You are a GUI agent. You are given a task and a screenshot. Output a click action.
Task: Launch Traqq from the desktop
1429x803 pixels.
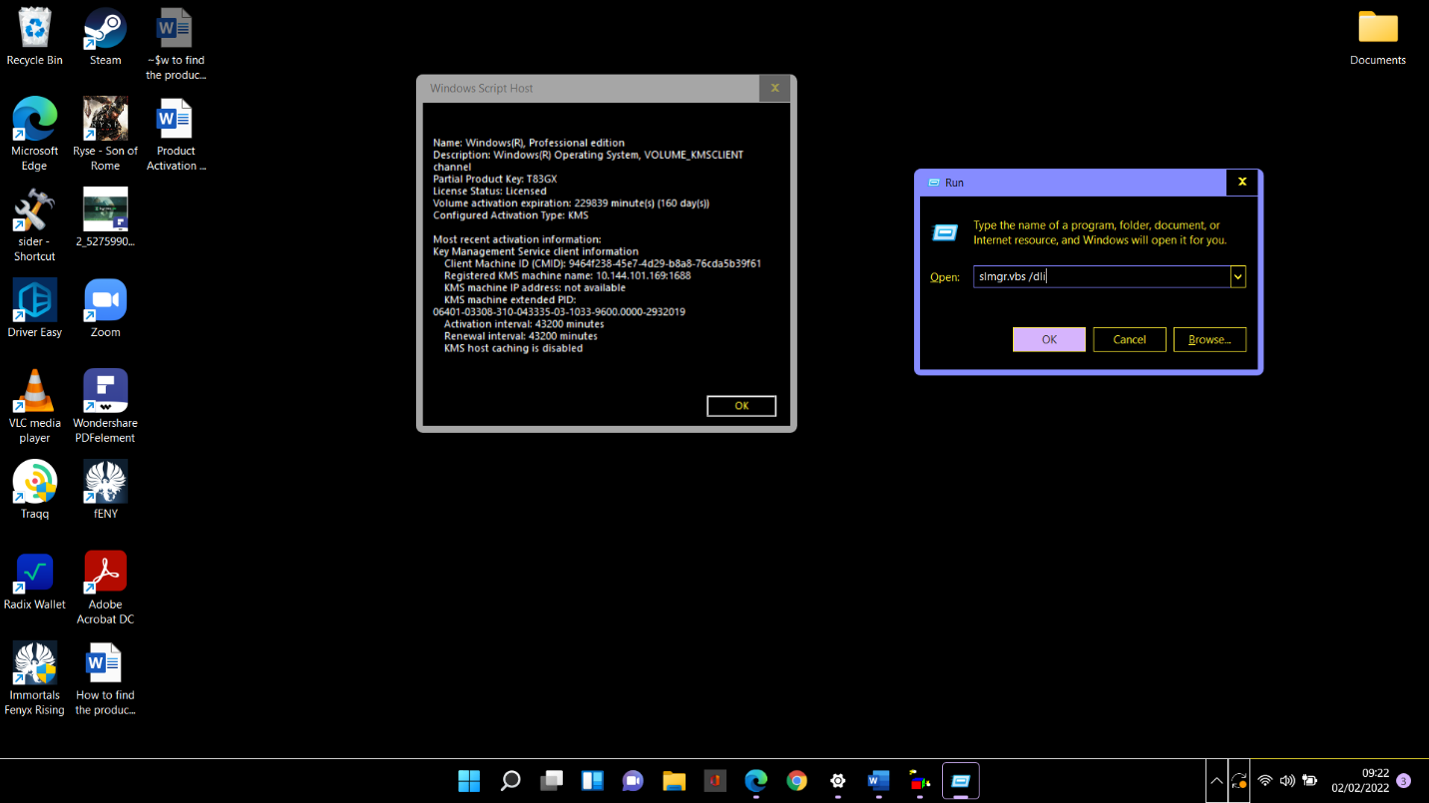35,481
